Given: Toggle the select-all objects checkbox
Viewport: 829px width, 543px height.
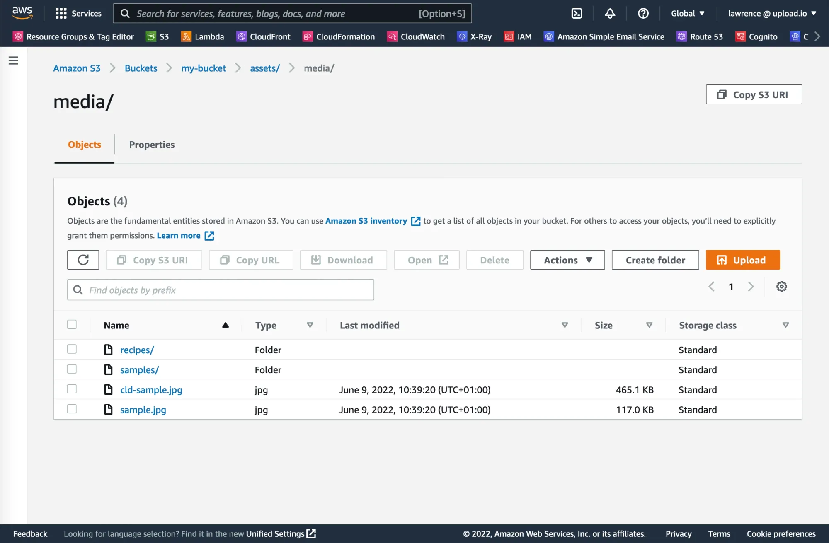Looking at the screenshot, I should (72, 325).
